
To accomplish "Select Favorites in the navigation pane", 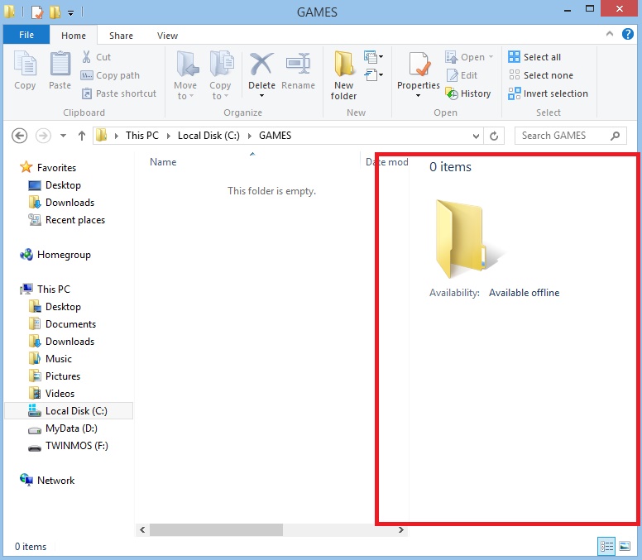I will pos(56,168).
